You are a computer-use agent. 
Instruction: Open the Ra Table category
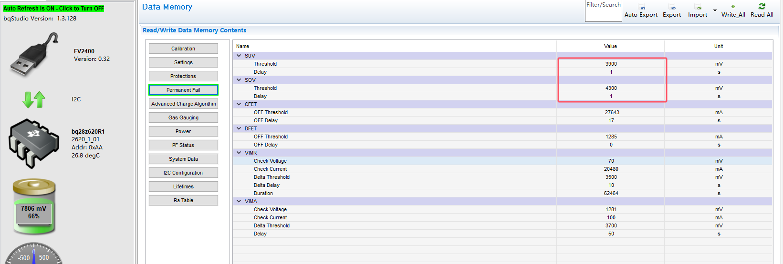pos(183,200)
